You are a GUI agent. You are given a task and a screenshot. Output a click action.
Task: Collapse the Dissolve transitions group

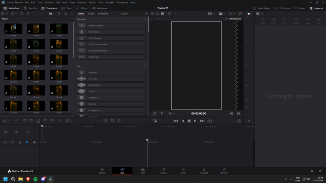pyautogui.click(x=145, y=19)
